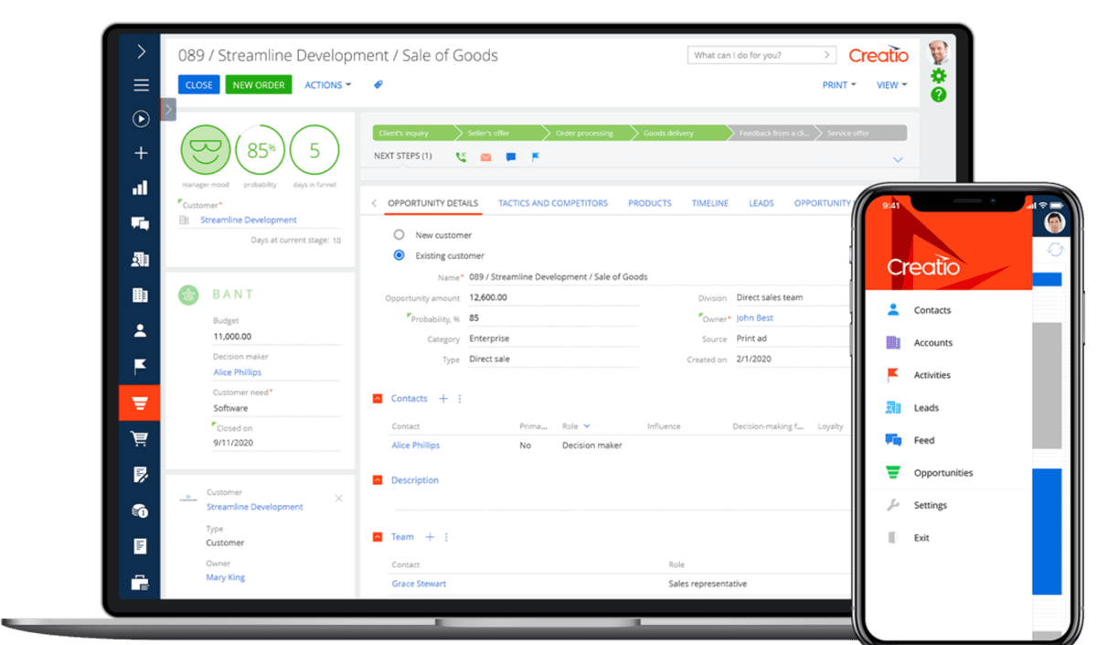Open Activities in the phone menu
This screenshot has height=645, width=1097.
pyautogui.click(x=932, y=375)
